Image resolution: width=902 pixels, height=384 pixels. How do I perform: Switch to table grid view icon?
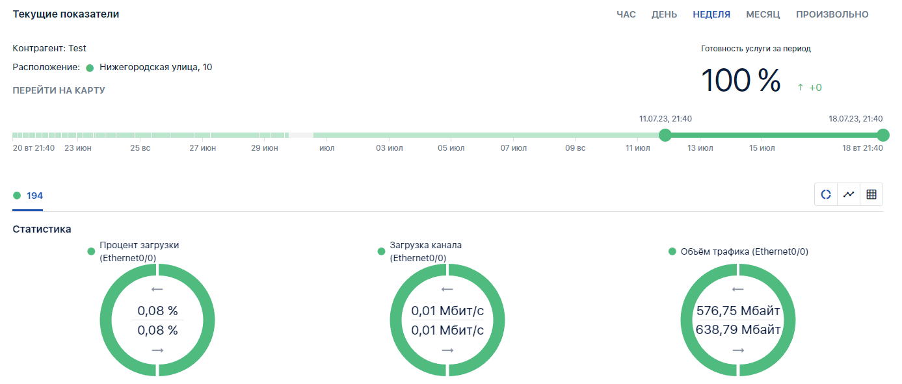[x=871, y=194]
